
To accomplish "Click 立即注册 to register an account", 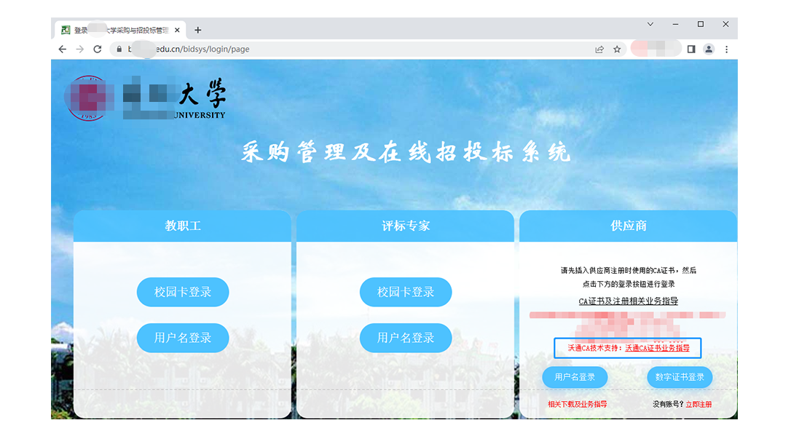I will tap(698, 404).
